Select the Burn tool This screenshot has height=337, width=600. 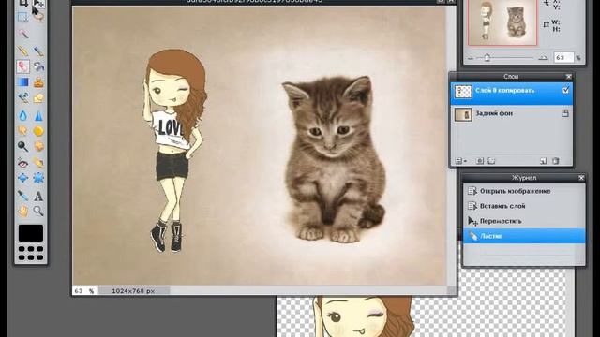click(x=38, y=146)
